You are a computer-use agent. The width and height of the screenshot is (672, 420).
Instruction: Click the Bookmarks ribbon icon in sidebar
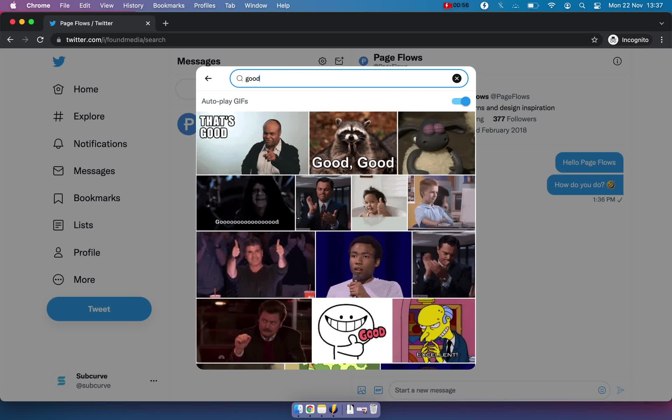coord(58,197)
